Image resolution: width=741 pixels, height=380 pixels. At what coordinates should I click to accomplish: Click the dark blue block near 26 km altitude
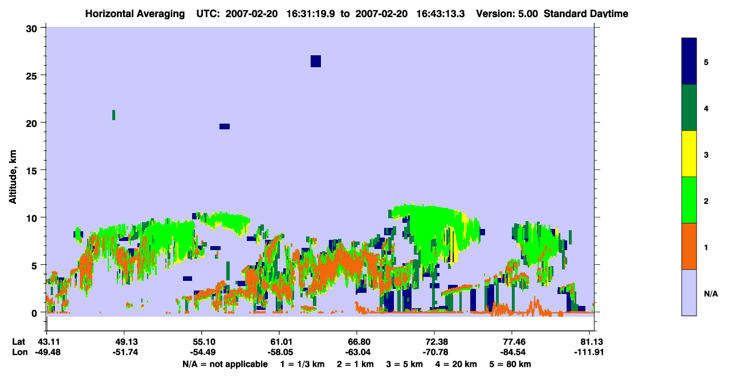(316, 61)
